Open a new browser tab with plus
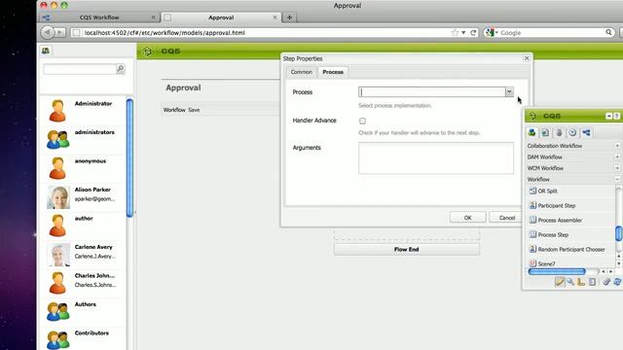 coord(290,17)
